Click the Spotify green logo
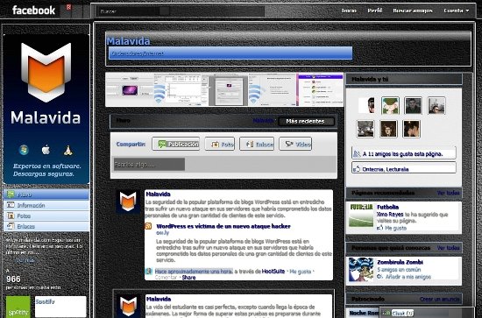 (x=18, y=307)
